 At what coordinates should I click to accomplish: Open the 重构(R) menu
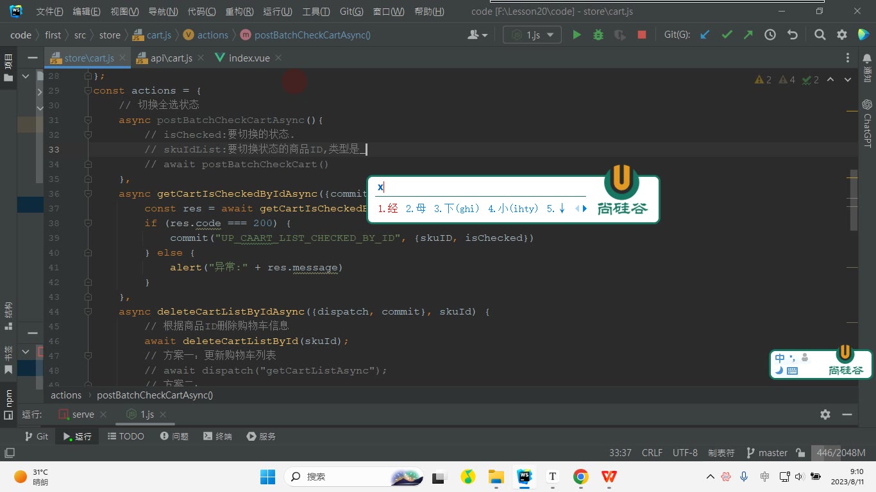pos(239,12)
